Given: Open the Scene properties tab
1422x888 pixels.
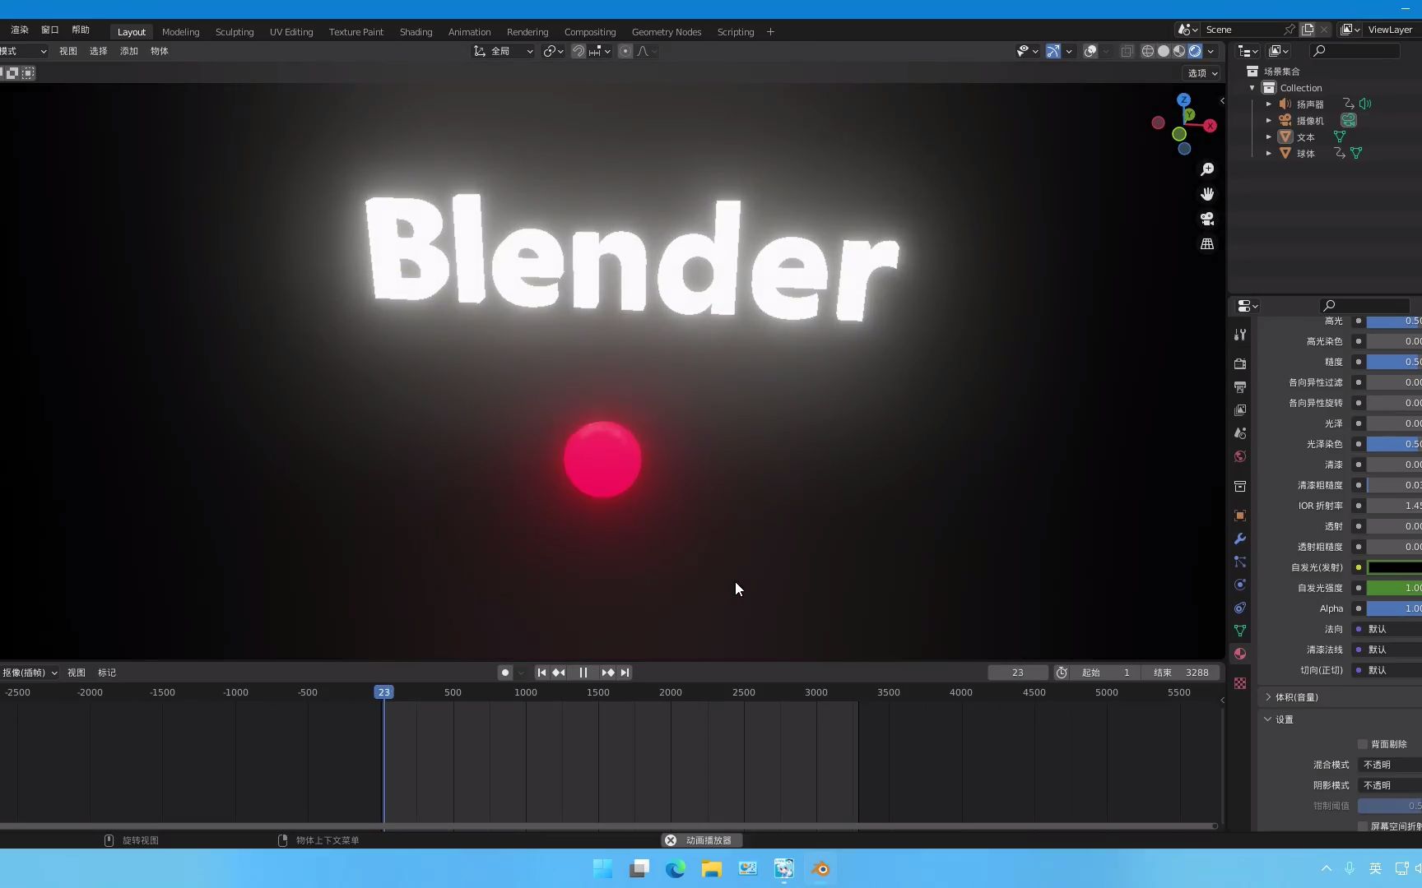Looking at the screenshot, I should click(1240, 433).
